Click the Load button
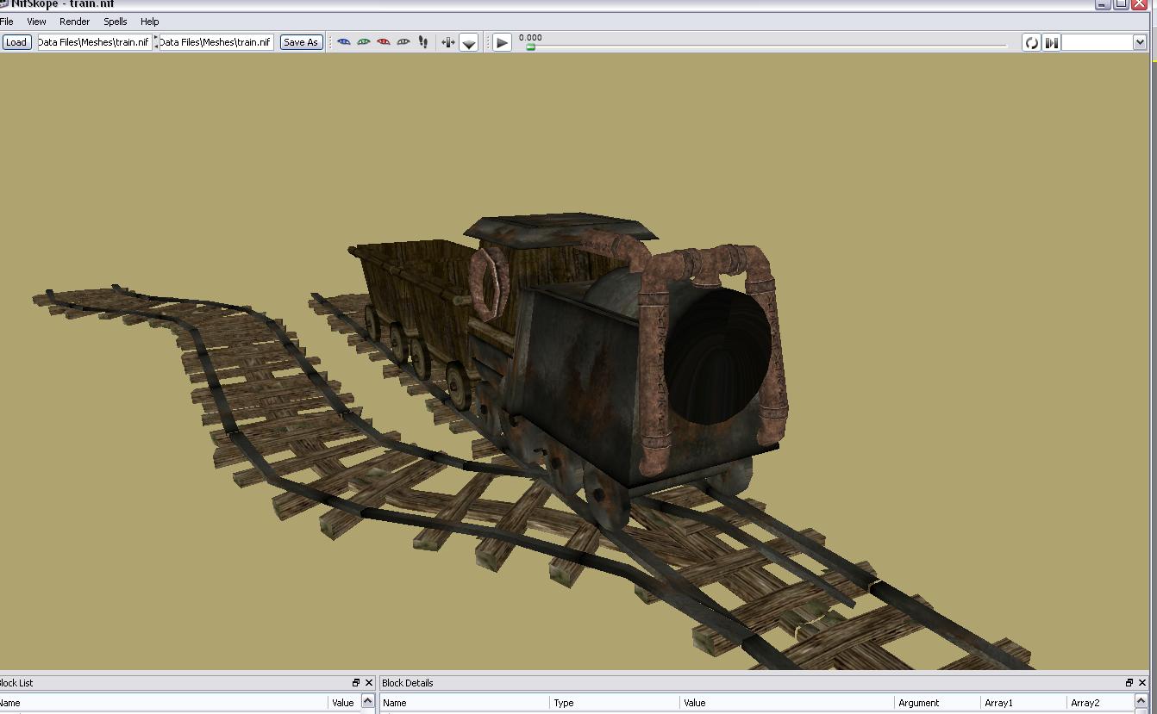The image size is (1157, 714). click(x=16, y=42)
